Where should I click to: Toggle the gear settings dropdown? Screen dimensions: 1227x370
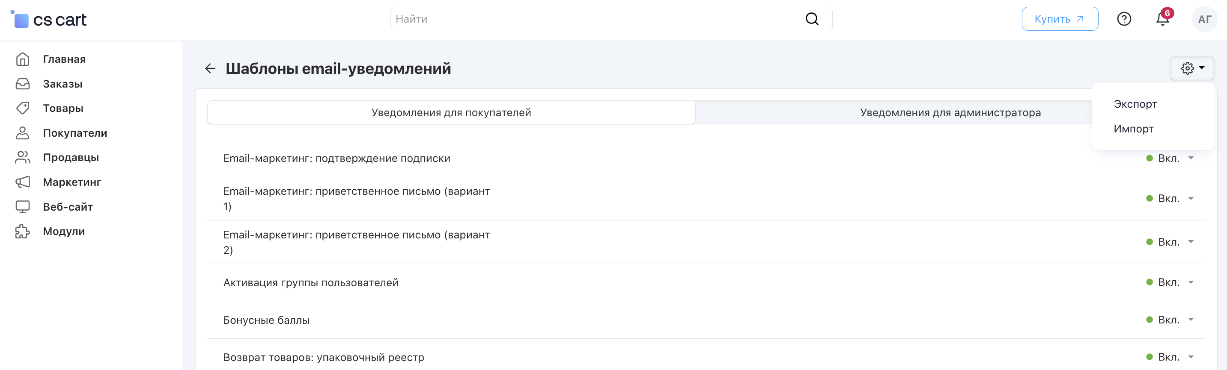coord(1192,68)
